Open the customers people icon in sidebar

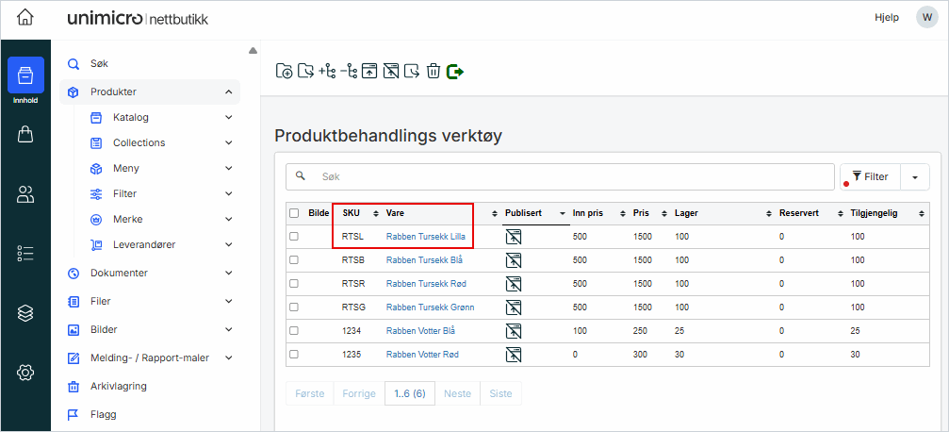coord(25,194)
